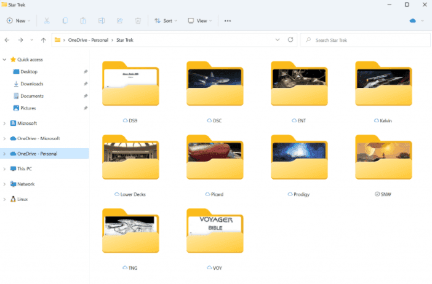
Task: Click the Paste clipboard icon
Action: pyautogui.click(x=83, y=21)
